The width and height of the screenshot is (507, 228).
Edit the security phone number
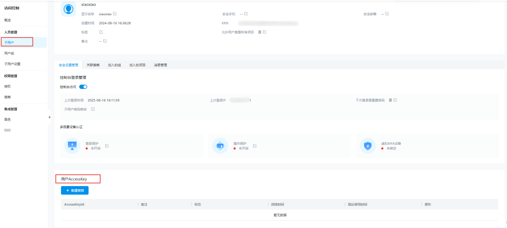tap(246, 14)
